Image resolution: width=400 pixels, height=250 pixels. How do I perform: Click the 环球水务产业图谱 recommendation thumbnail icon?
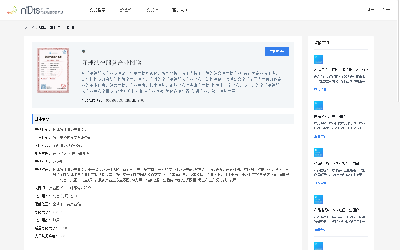point(319,153)
